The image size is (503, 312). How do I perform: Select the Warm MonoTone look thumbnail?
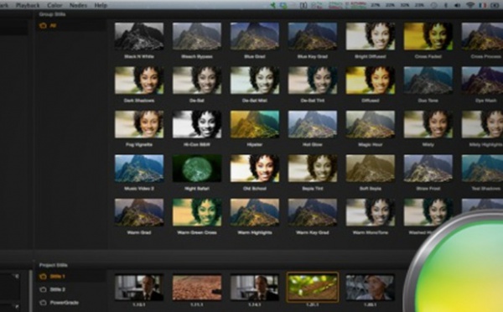click(x=371, y=212)
